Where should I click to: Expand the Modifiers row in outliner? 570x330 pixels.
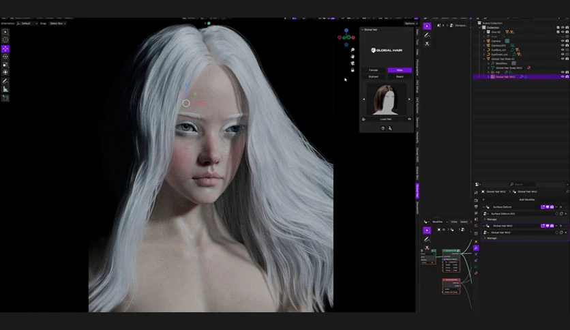pos(488,63)
